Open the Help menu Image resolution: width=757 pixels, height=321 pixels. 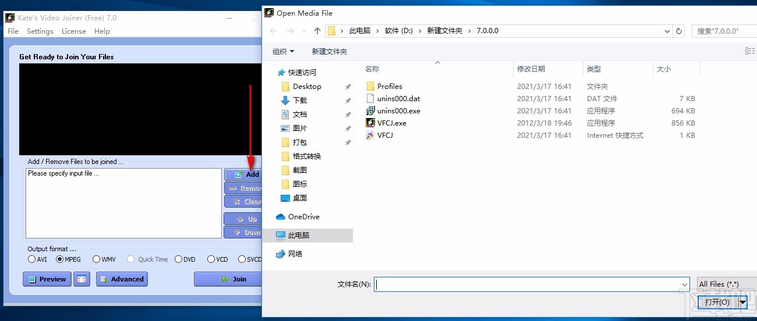(102, 31)
